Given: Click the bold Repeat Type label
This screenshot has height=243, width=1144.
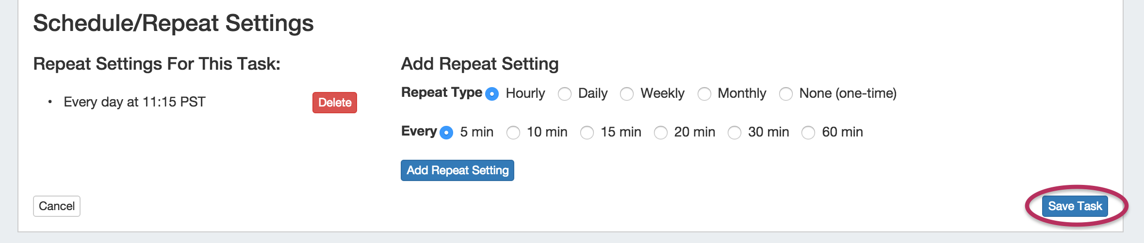Looking at the screenshot, I should pos(441,92).
